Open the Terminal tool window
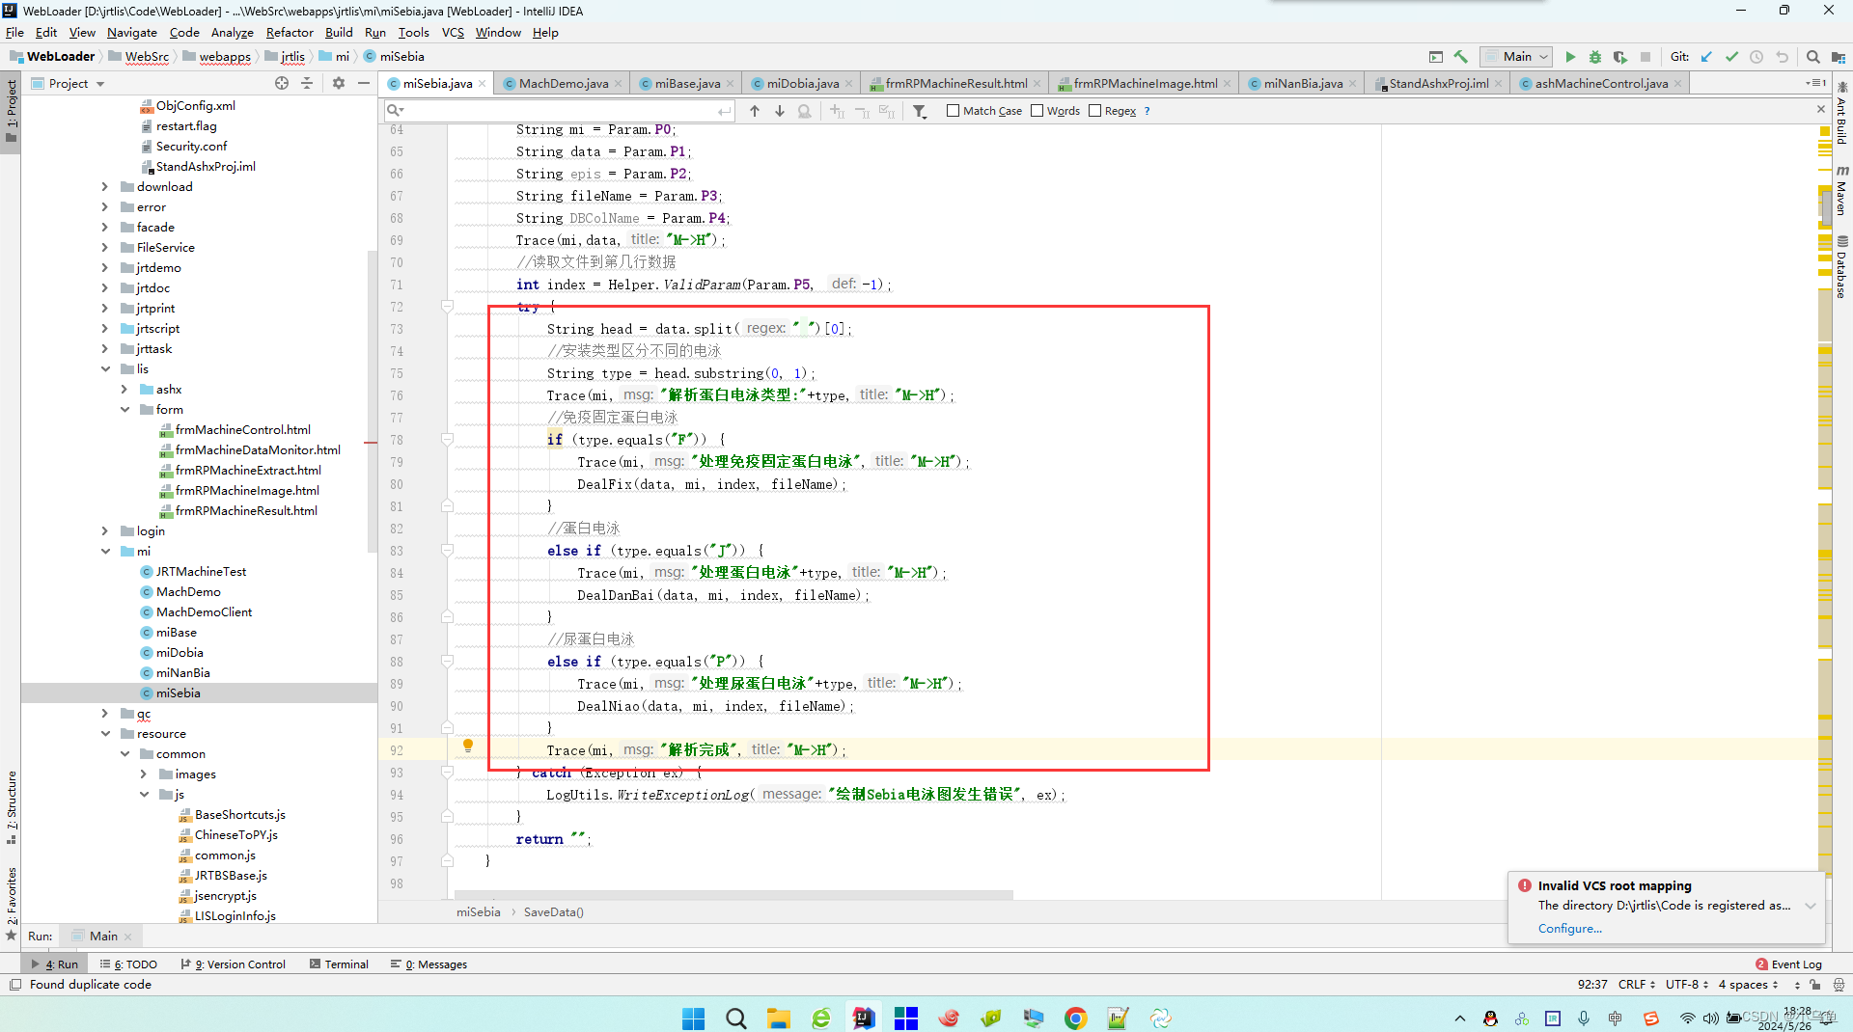 click(x=340, y=964)
